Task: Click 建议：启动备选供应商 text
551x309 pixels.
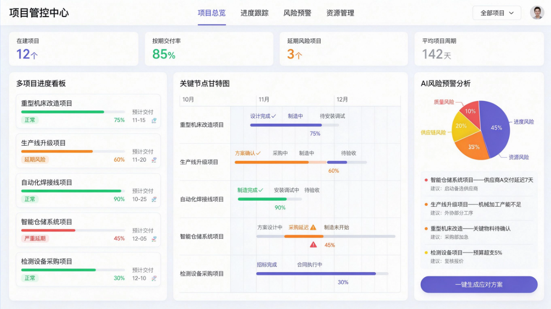Action: [x=454, y=189]
